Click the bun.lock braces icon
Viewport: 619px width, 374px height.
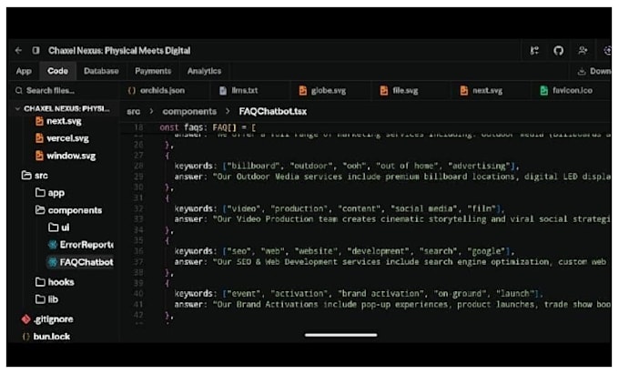(x=26, y=337)
